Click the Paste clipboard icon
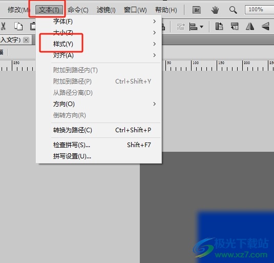This screenshot has width=274, height=263. pos(33,27)
